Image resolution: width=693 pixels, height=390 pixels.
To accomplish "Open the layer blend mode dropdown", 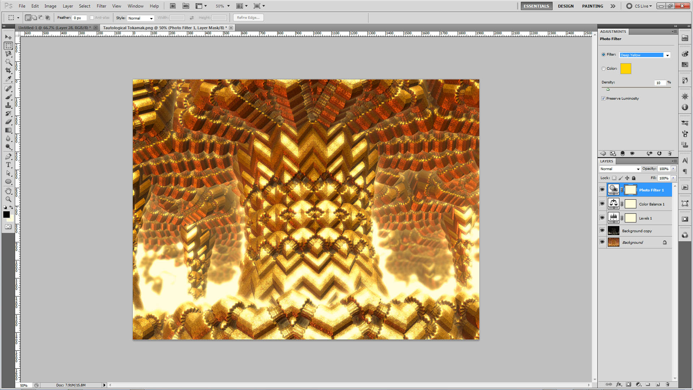I will pyautogui.click(x=620, y=169).
